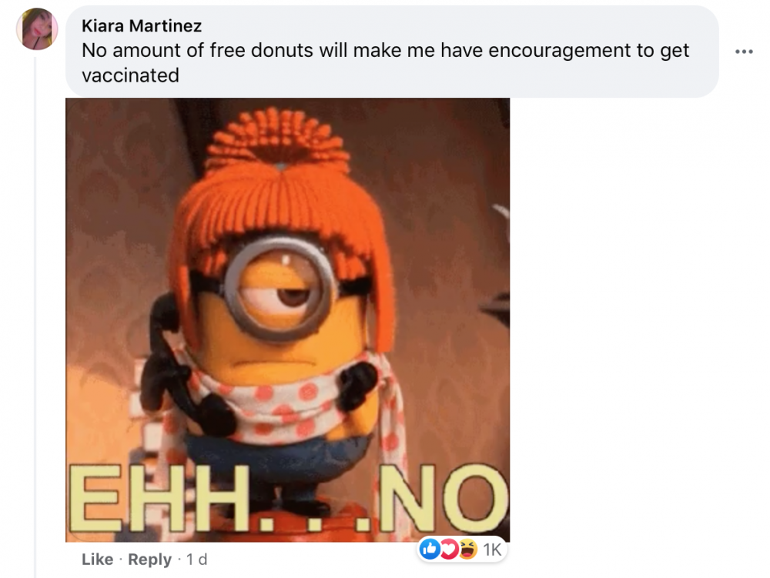Like the comment by Kiara Martinez
This screenshot has width=770, height=578.
tap(97, 560)
